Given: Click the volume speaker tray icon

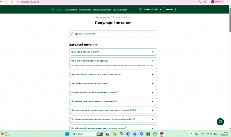Looking at the screenshot, I should pyautogui.click(x=211, y=134).
